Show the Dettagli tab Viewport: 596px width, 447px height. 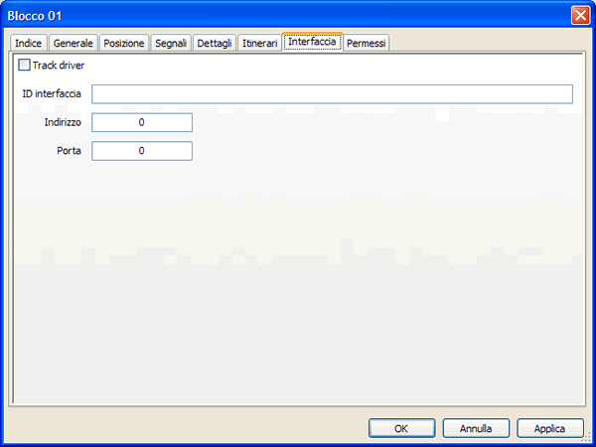click(x=215, y=43)
